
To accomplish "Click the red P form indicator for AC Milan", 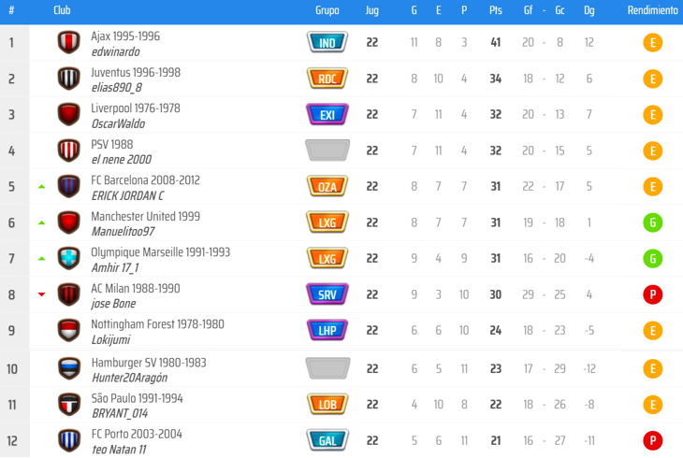I will pos(653,295).
